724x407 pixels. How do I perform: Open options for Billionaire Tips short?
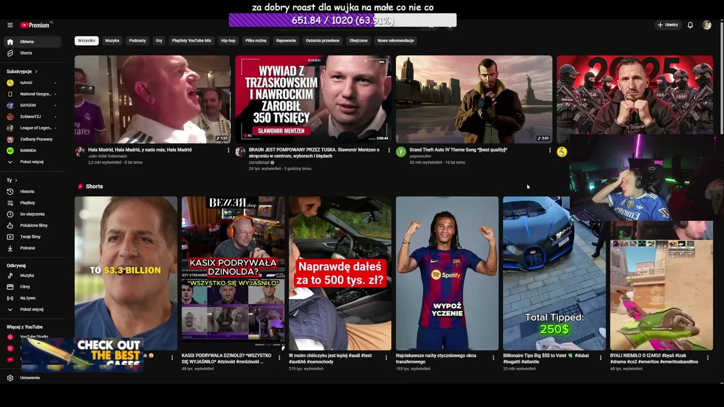(x=600, y=358)
